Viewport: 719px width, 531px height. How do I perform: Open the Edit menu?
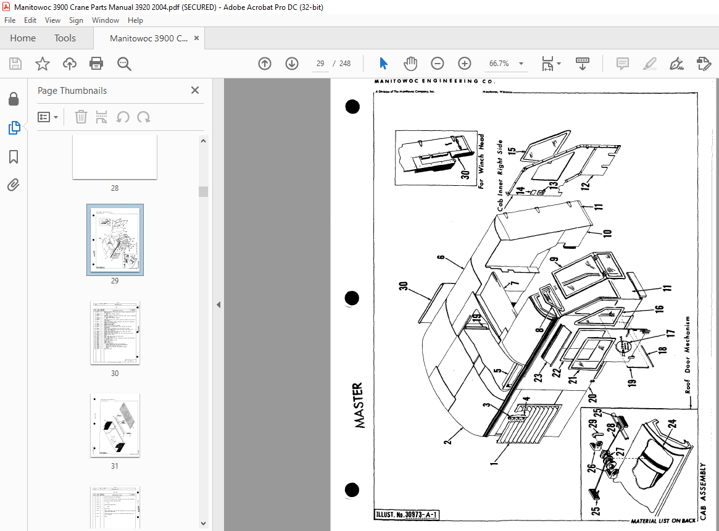tap(30, 20)
